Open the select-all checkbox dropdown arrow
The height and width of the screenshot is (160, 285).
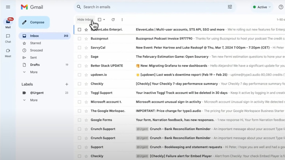pyautogui.click(x=104, y=20)
